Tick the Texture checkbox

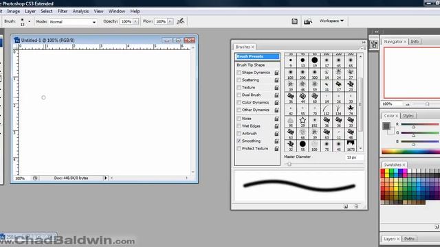pos(239,88)
